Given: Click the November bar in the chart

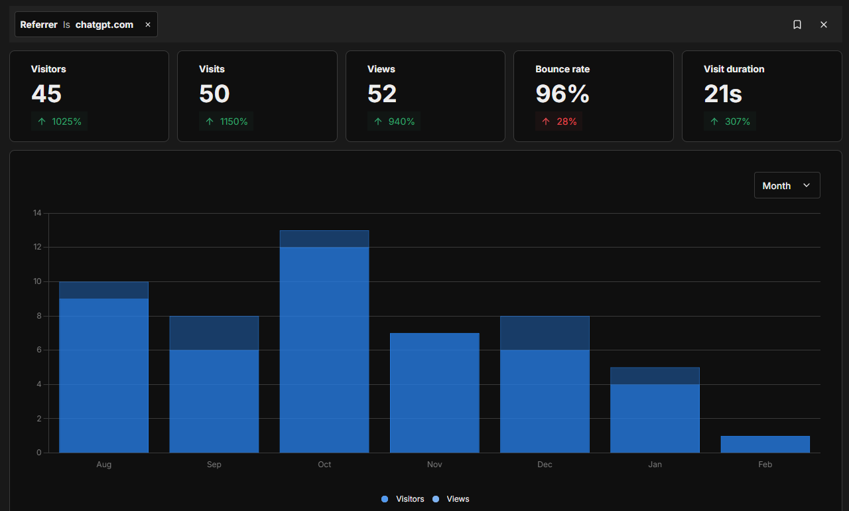Looking at the screenshot, I should tap(434, 393).
